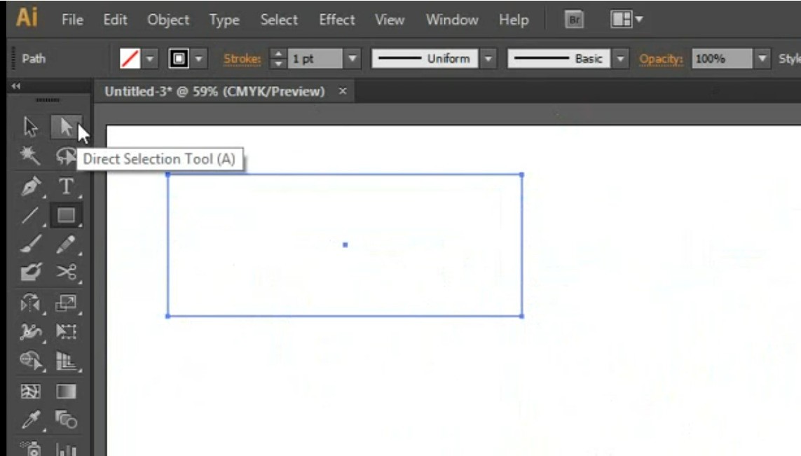Open the Window menu
Viewport: 801px width, 456px height.
tap(452, 20)
